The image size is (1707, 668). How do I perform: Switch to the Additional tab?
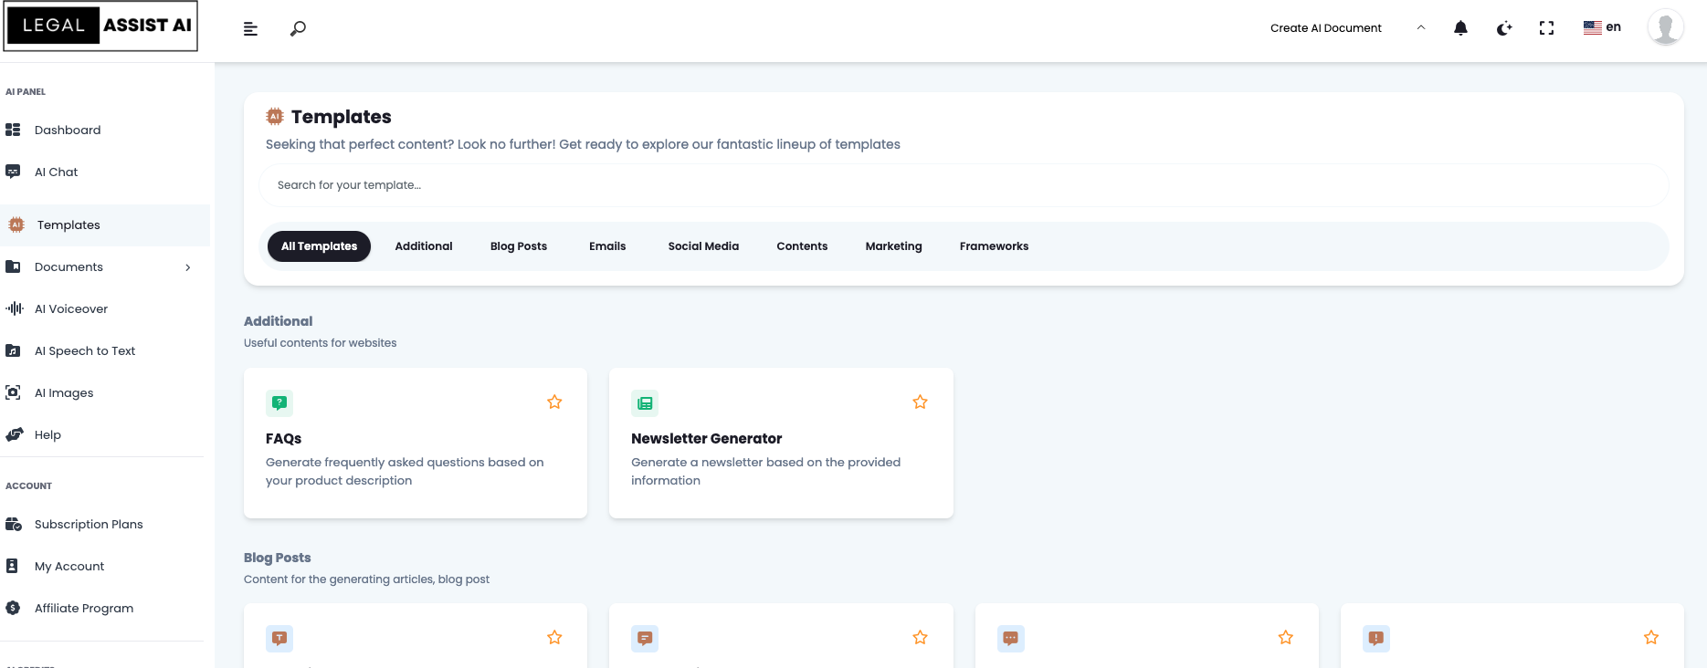(x=424, y=246)
